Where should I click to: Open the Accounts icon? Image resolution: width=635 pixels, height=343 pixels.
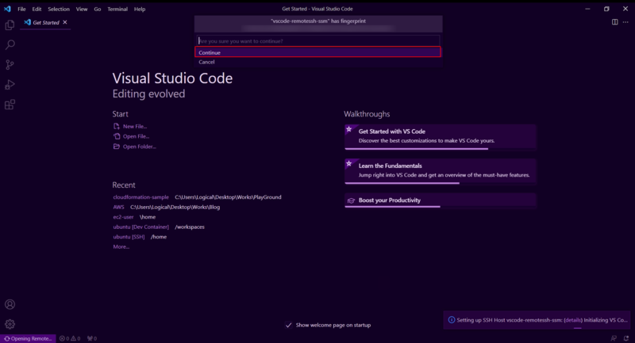[10, 304]
